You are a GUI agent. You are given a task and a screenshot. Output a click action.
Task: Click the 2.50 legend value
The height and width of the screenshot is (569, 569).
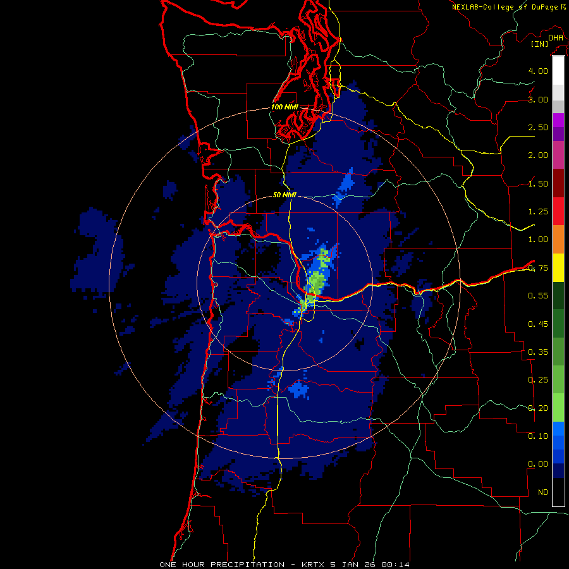tap(538, 127)
